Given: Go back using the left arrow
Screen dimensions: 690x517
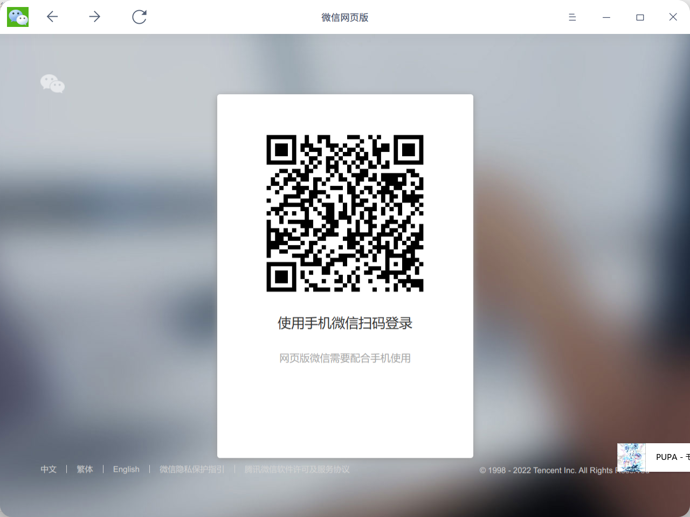Looking at the screenshot, I should 52,17.
